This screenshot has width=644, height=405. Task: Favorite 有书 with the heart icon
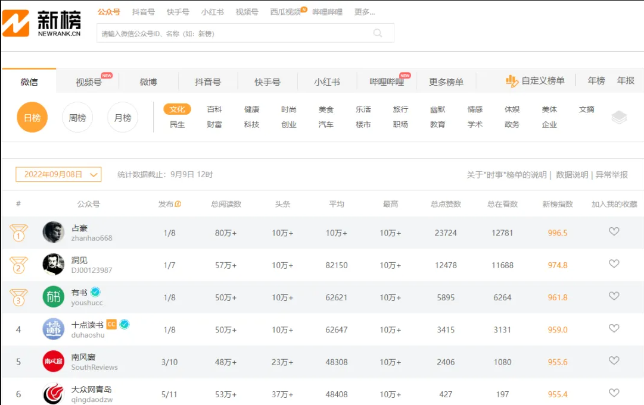[614, 296]
